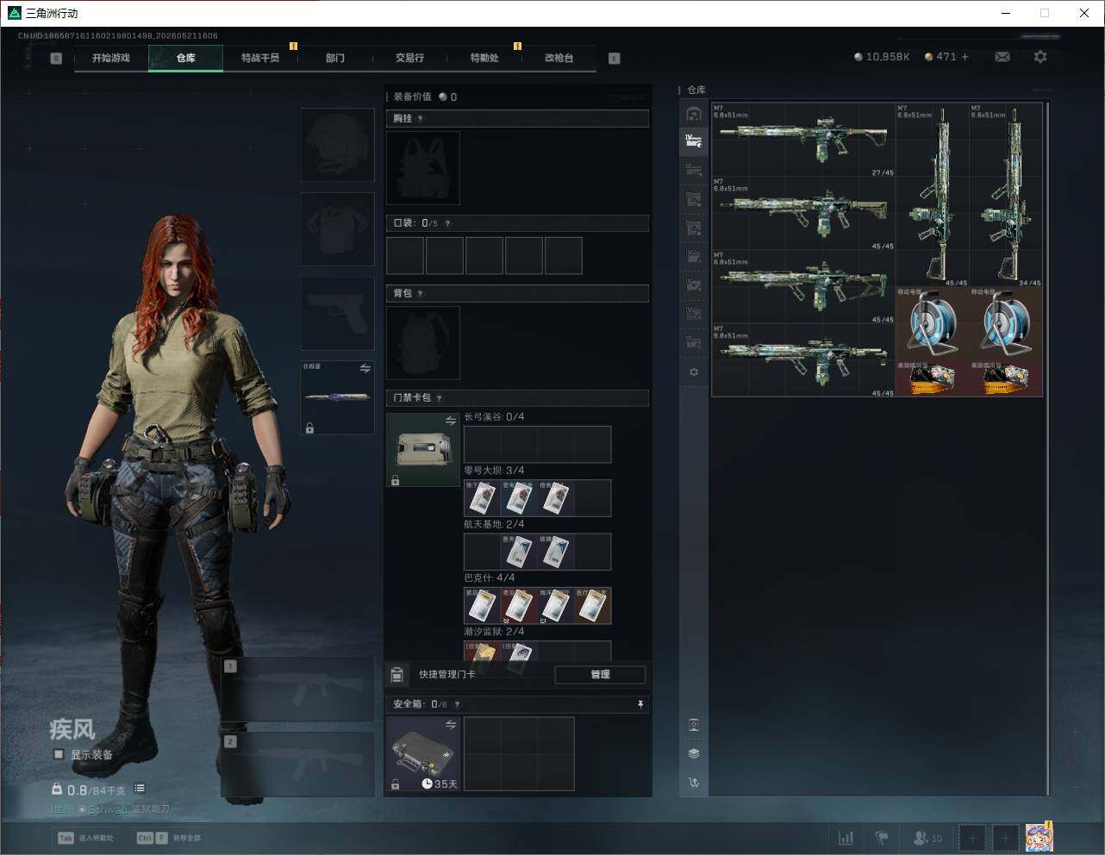Image resolution: width=1105 pixels, height=855 pixels.
Task: Click the Ctrl F 转移全部 shortcut button
Action: click(x=169, y=838)
